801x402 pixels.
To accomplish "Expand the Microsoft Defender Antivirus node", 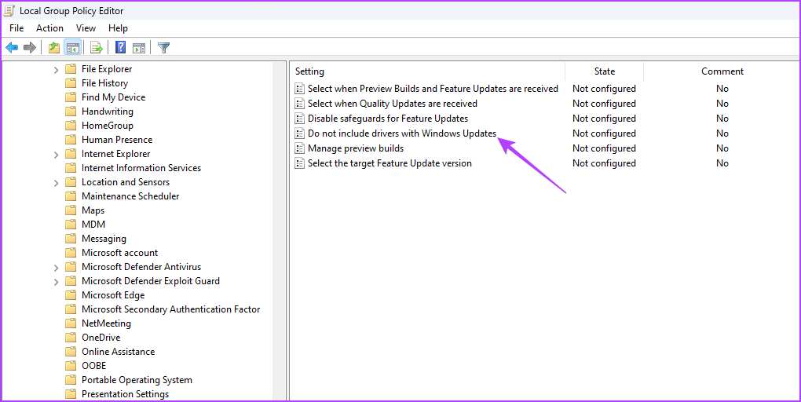I will coord(57,267).
